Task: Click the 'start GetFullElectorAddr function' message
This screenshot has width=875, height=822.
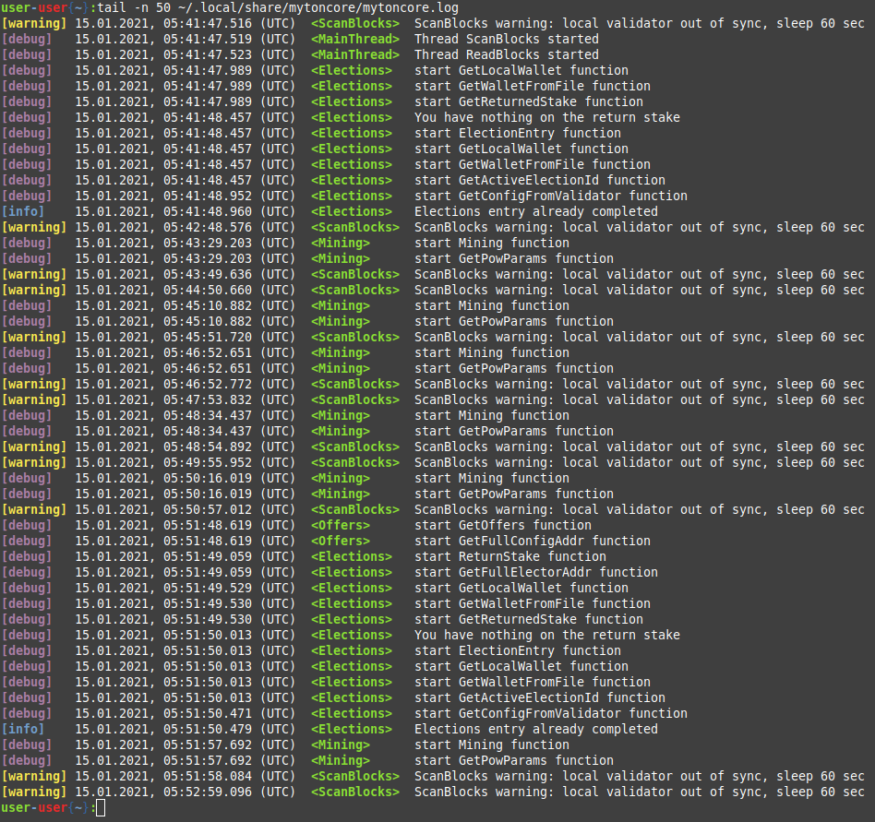Action: click(535, 572)
